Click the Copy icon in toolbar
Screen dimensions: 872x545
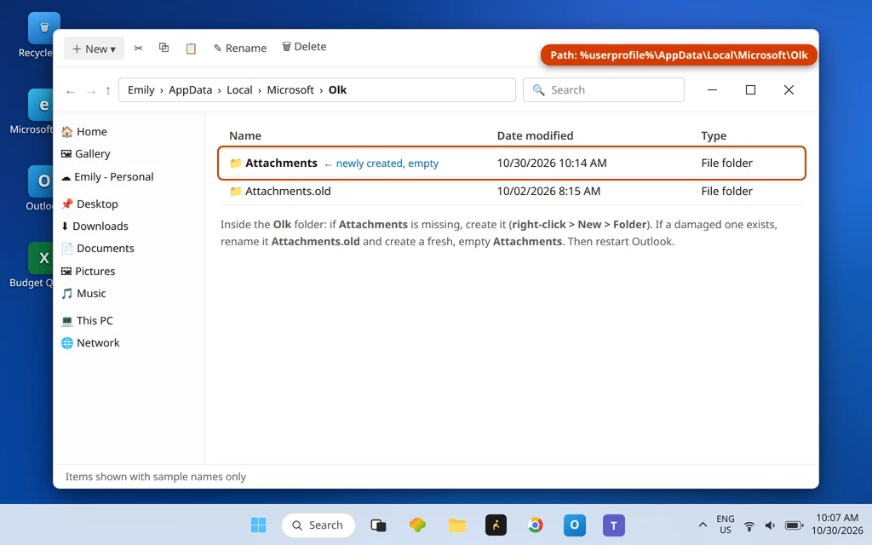coord(164,48)
